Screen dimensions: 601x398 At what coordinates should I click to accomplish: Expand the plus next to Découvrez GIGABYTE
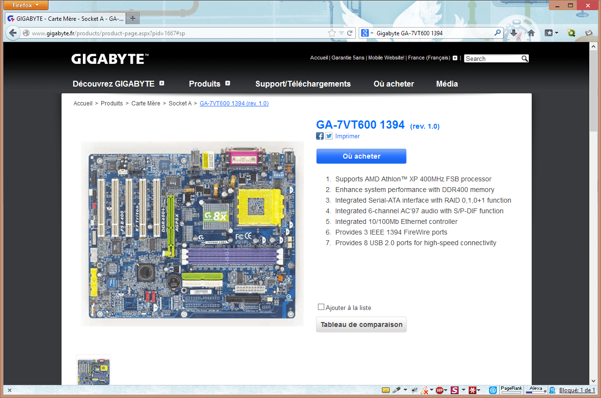pyautogui.click(x=162, y=83)
